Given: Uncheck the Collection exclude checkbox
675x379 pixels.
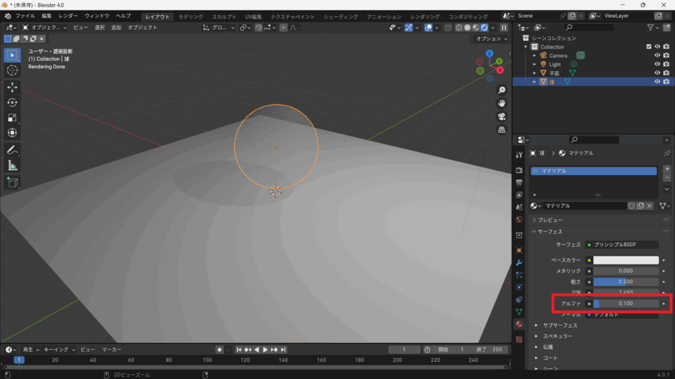Looking at the screenshot, I should pyautogui.click(x=649, y=47).
